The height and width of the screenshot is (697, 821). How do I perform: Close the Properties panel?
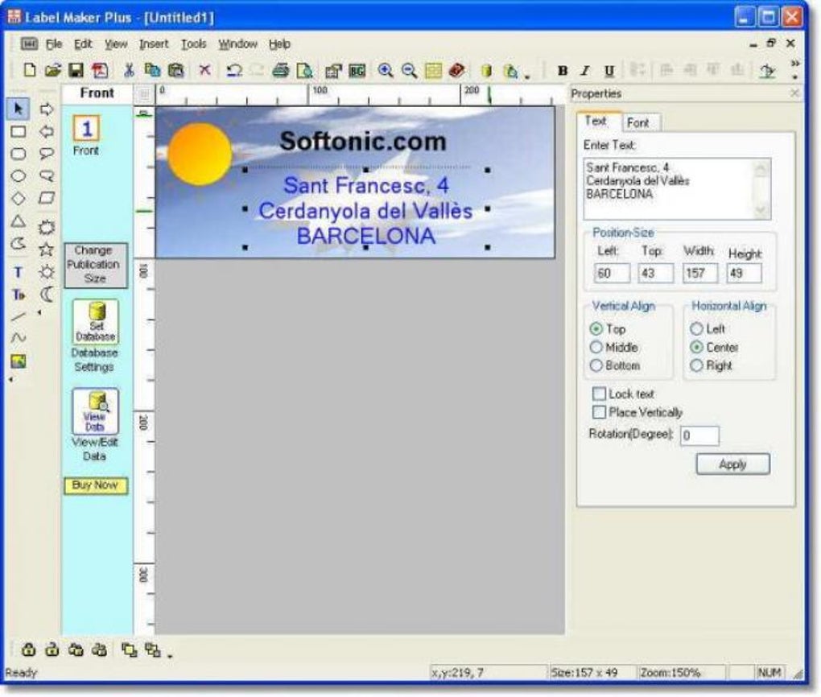[794, 93]
